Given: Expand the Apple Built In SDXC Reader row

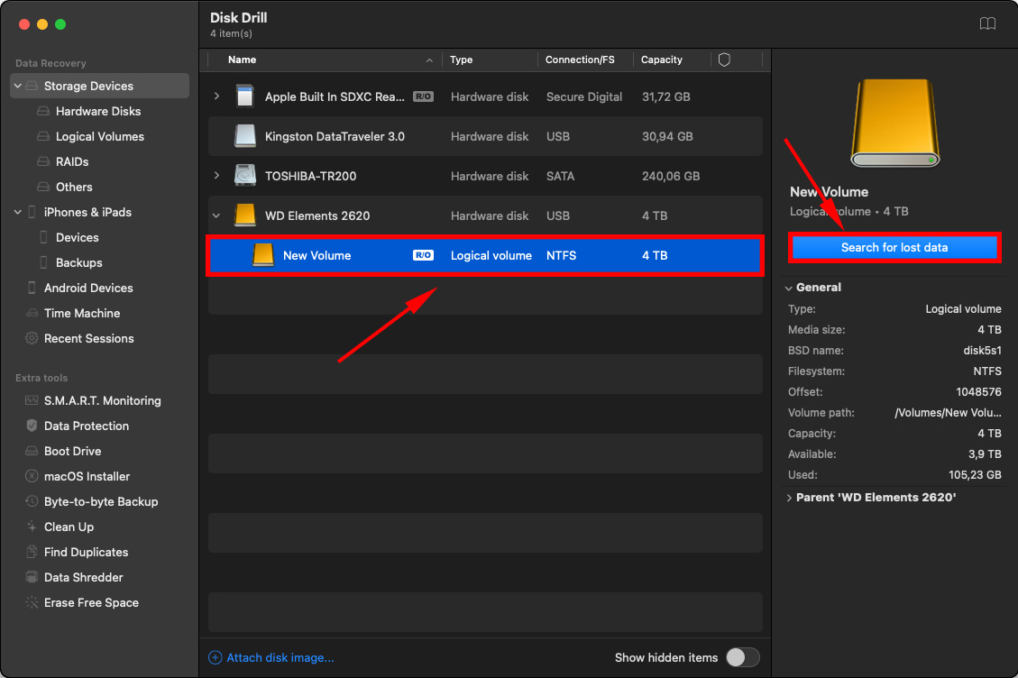Looking at the screenshot, I should (x=216, y=96).
